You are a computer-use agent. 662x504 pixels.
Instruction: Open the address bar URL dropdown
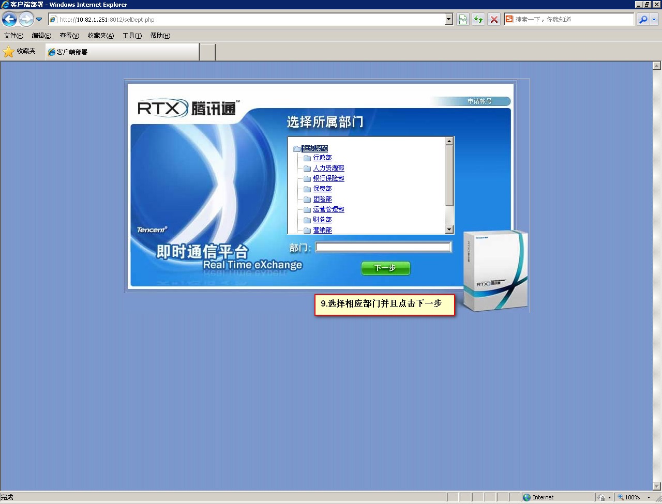448,20
